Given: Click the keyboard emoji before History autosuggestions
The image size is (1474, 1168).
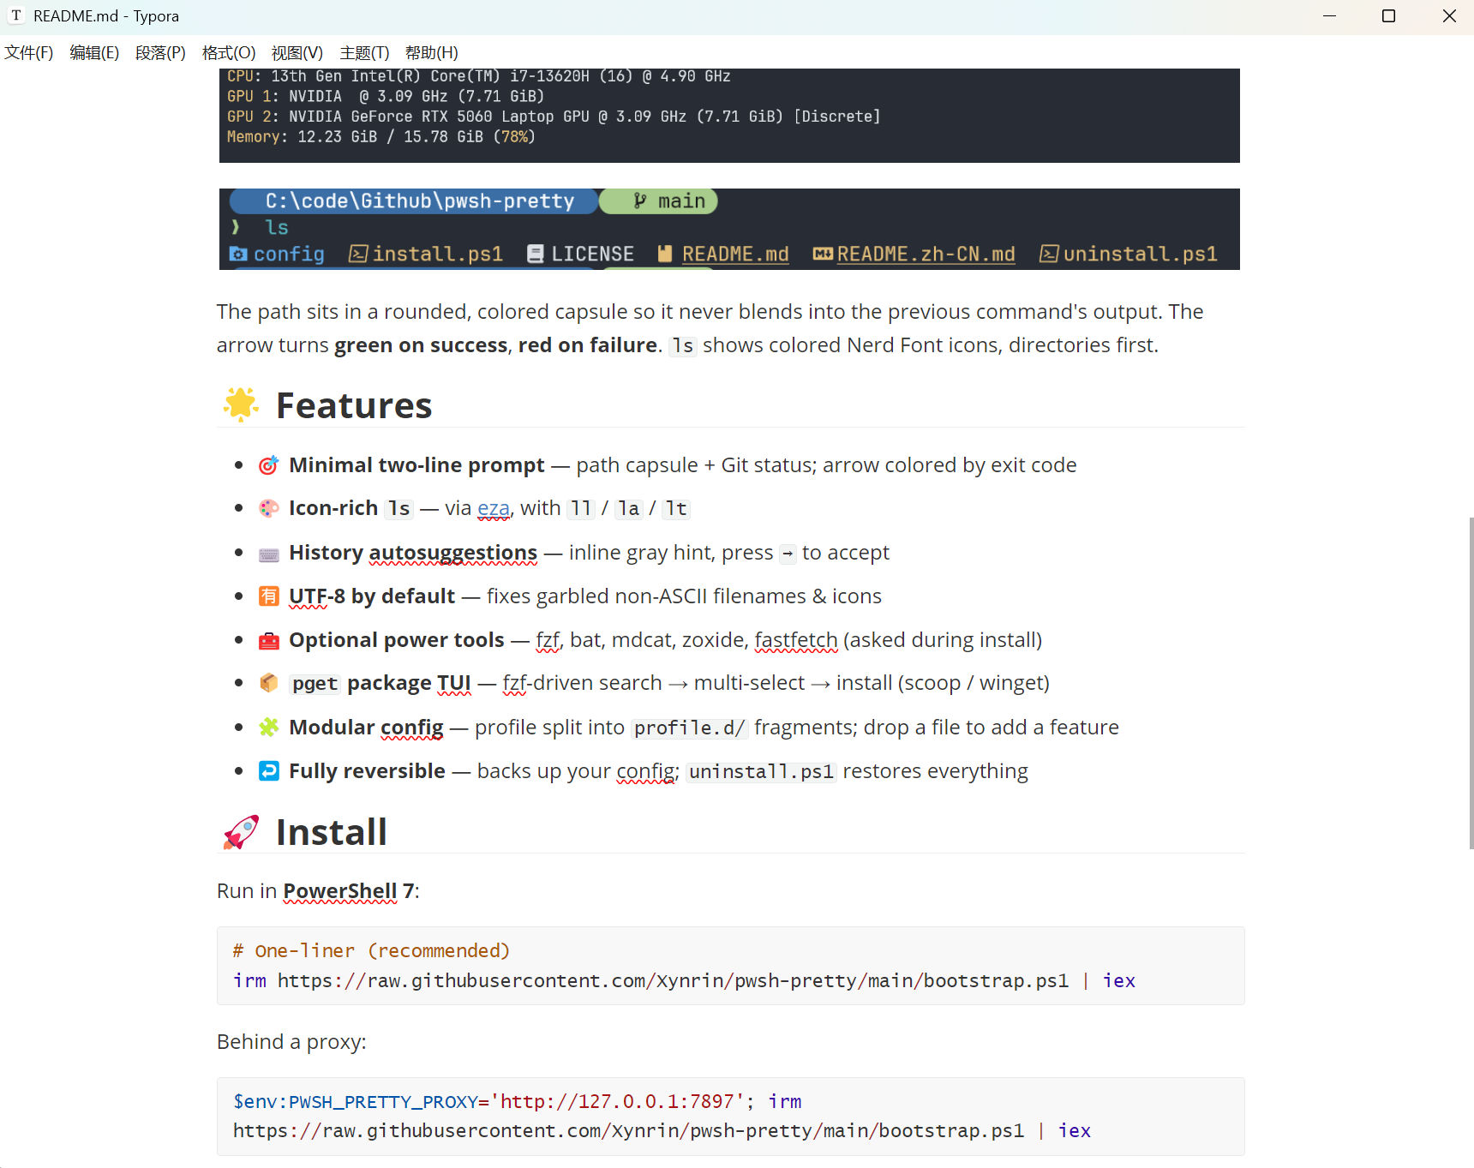Looking at the screenshot, I should point(269,554).
